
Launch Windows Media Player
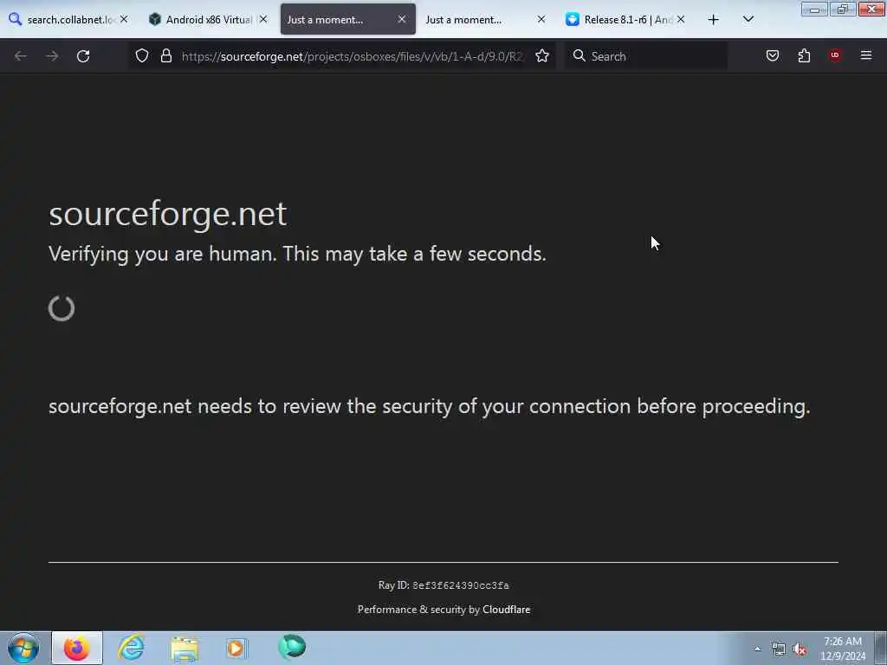(237, 648)
